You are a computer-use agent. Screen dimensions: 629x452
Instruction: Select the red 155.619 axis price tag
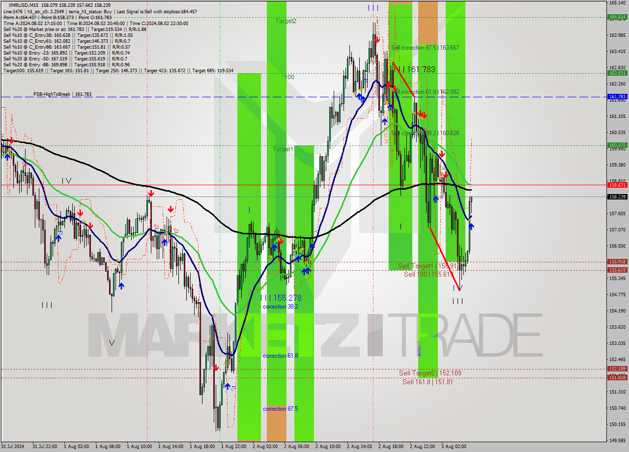click(x=617, y=270)
